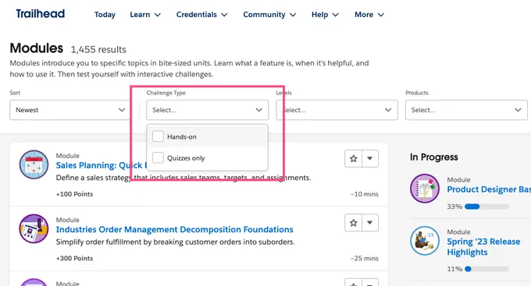Click the '+100 Points' text
Screen dimensions: 531x286
click(74, 194)
